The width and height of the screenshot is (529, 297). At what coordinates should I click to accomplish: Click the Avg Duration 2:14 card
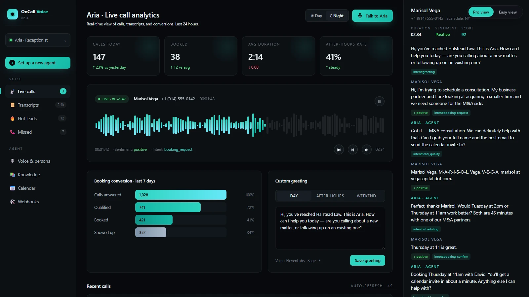[278, 56]
